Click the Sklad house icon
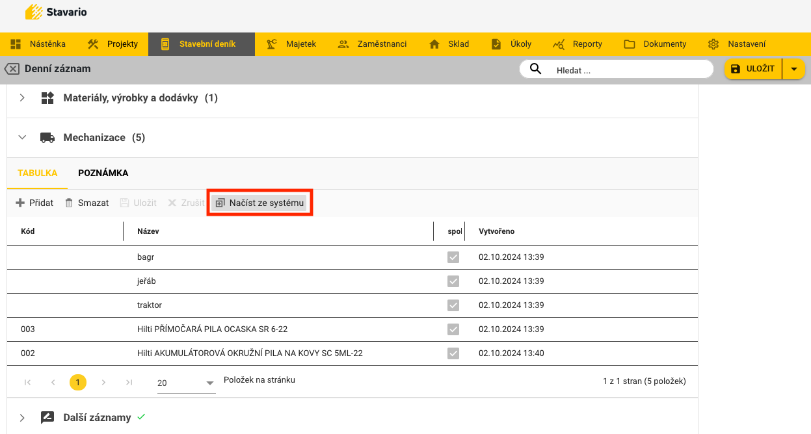Image resolution: width=811 pixels, height=434 pixels. click(x=435, y=44)
